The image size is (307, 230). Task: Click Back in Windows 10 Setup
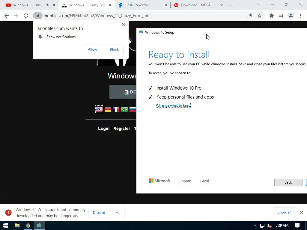[288, 182]
